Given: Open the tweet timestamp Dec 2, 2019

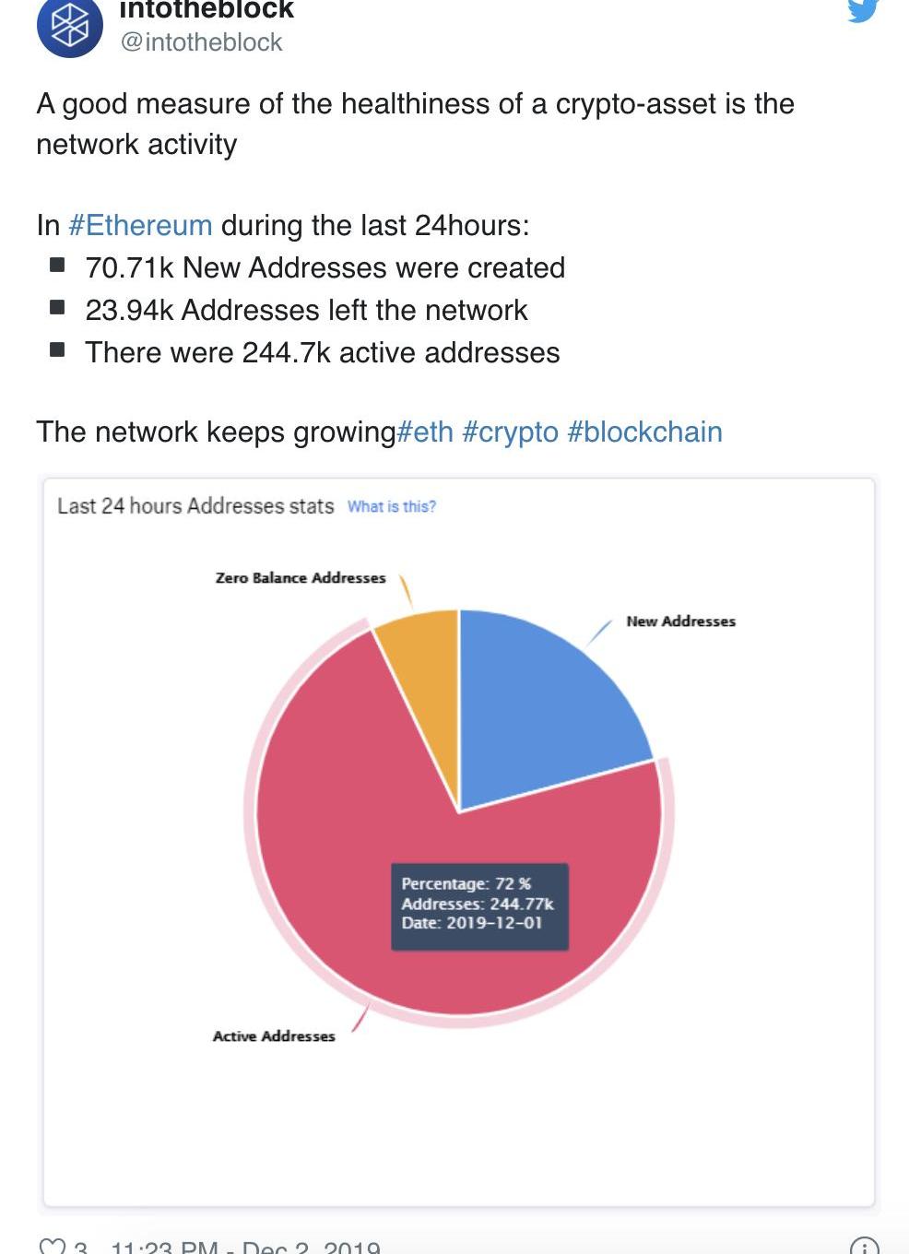Looking at the screenshot, I should click(x=244, y=1248).
